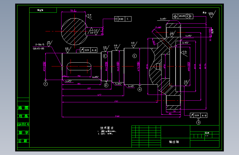Select the position tolerance frame Ø0.05 D
The width and height of the screenshot is (239, 155).
click(183, 16)
